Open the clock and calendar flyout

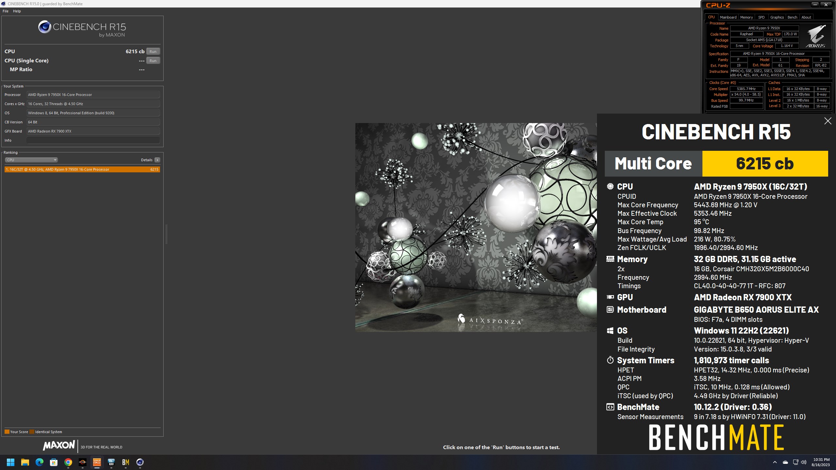coord(821,462)
